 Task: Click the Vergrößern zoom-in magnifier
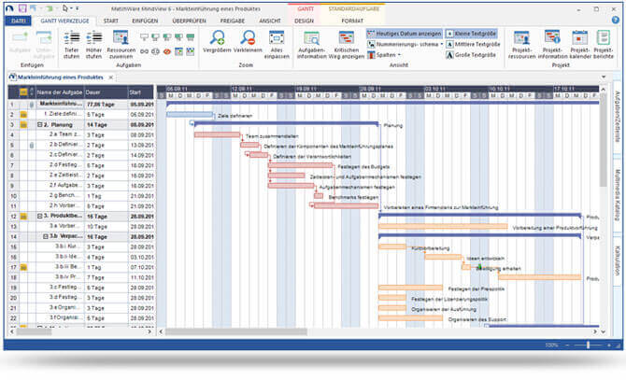coord(217,38)
